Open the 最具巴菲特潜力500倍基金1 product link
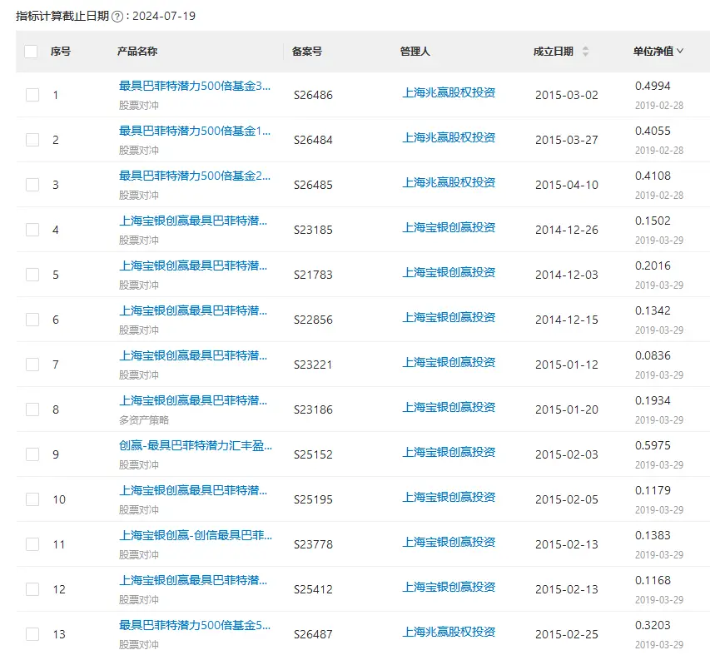This screenshot has height=655, width=710. 195,131
